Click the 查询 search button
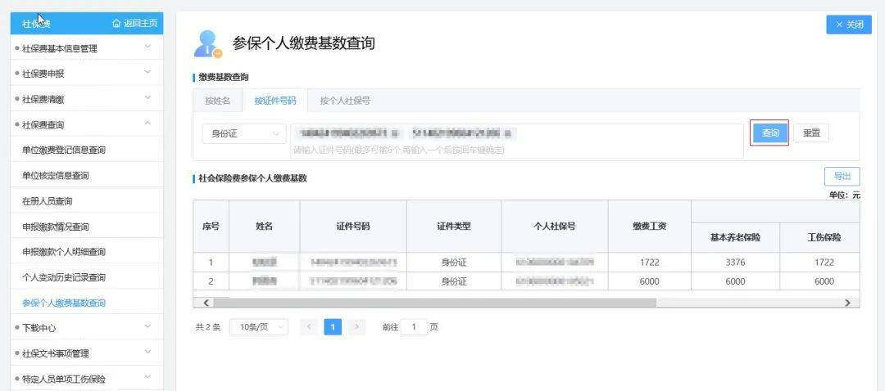This screenshot has height=391, width=885. 769,133
